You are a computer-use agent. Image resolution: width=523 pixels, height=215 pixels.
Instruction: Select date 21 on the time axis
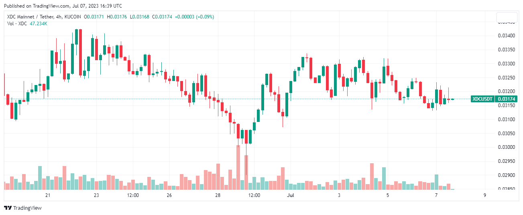(x=48, y=195)
